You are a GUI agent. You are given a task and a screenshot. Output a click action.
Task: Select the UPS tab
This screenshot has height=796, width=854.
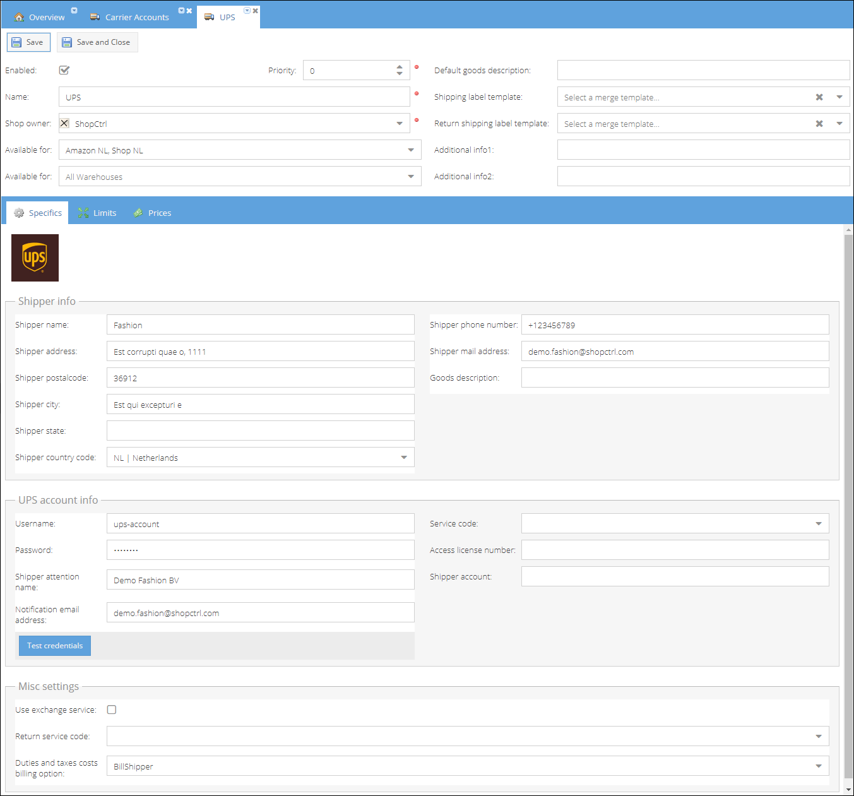click(227, 17)
